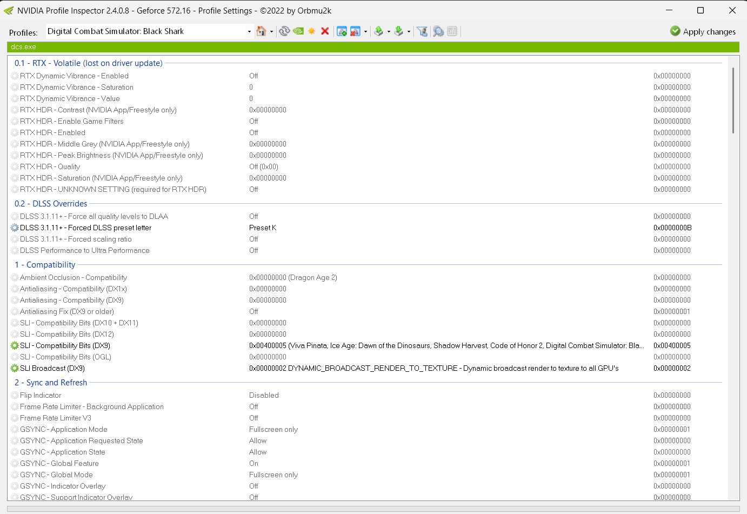This screenshot has width=747, height=514.
Task: Click the Preset K value of forced DLSS preset
Action: (x=263, y=228)
